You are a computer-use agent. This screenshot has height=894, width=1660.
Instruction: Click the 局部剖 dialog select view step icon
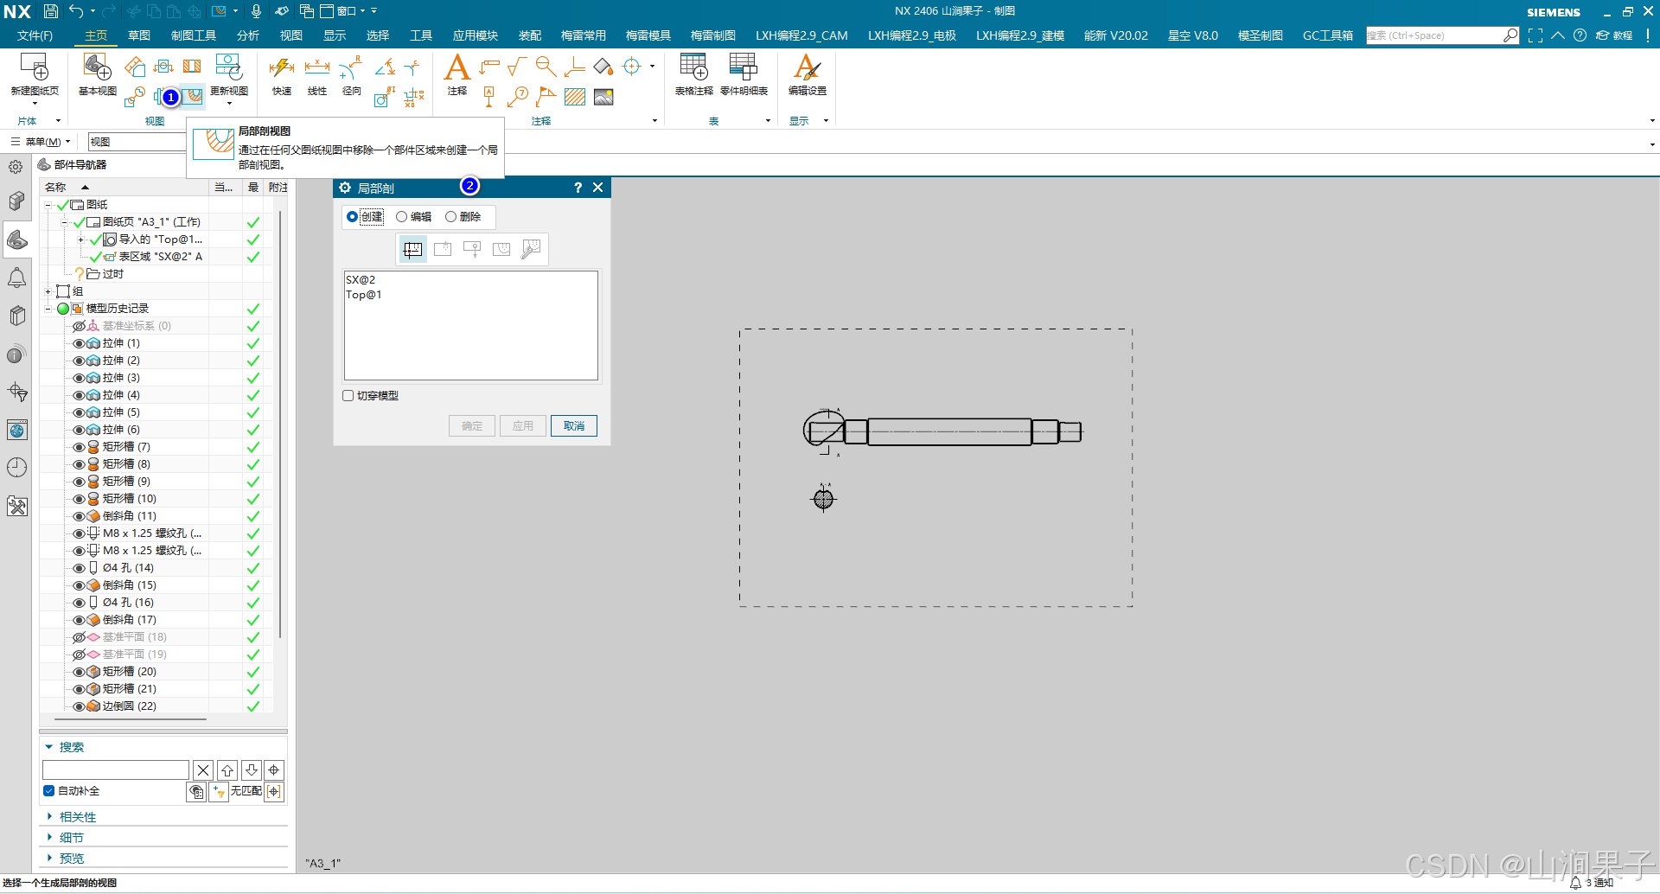(x=412, y=249)
